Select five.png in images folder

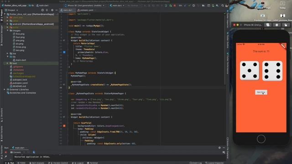19,34
